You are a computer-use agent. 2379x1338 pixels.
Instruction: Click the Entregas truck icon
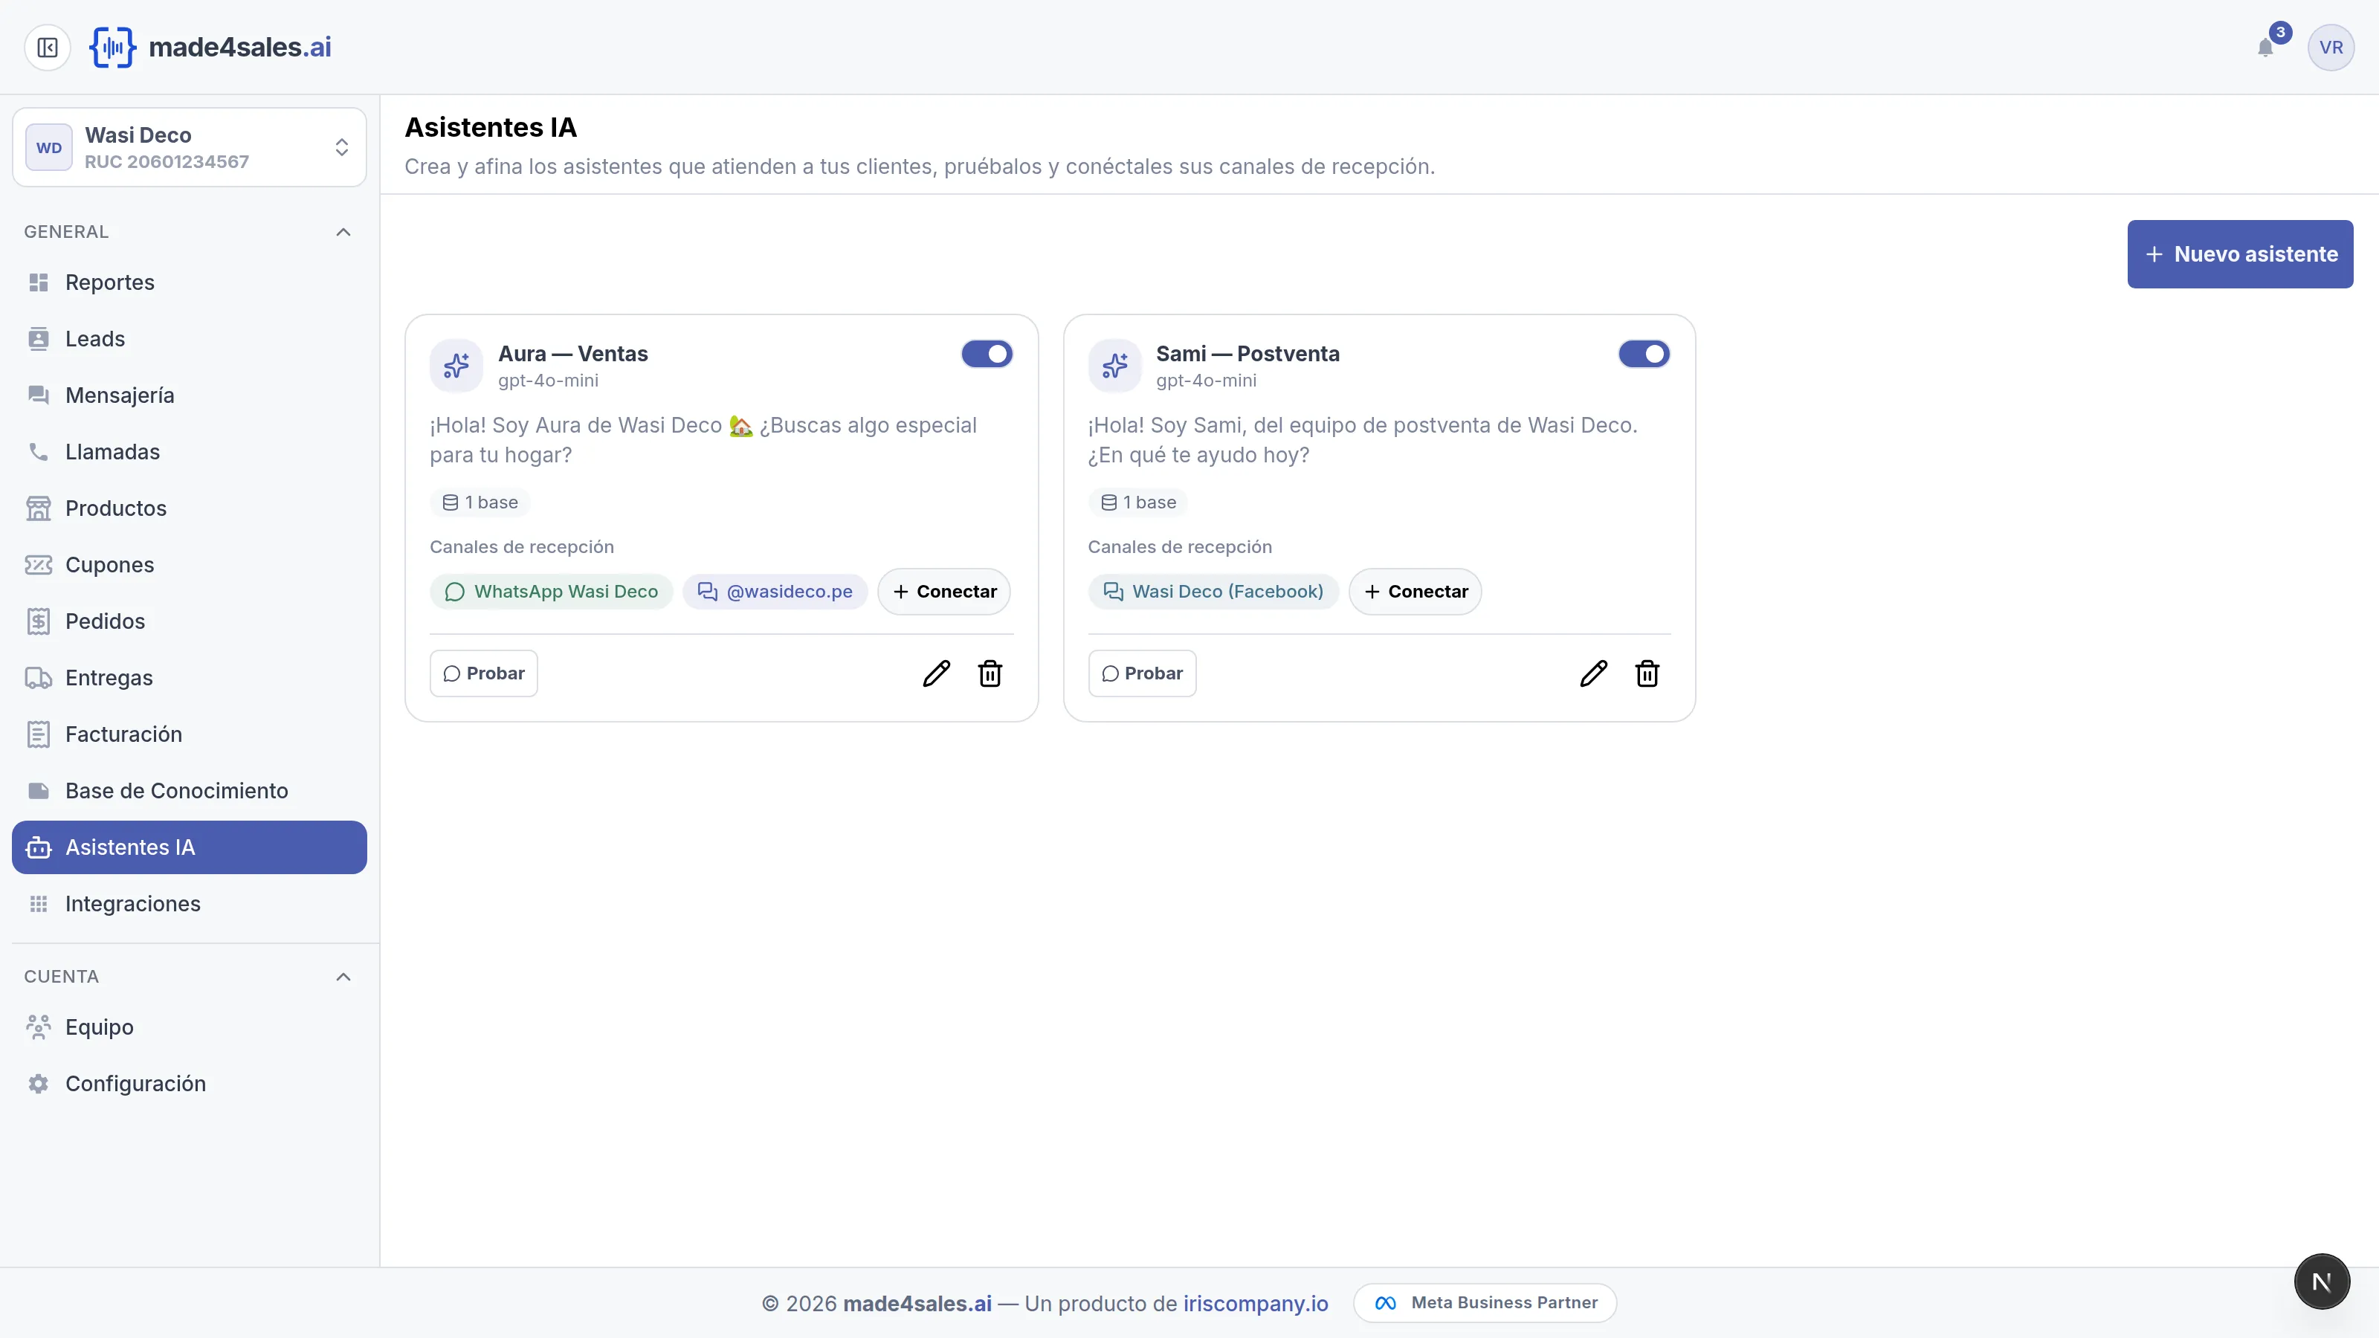click(x=38, y=678)
